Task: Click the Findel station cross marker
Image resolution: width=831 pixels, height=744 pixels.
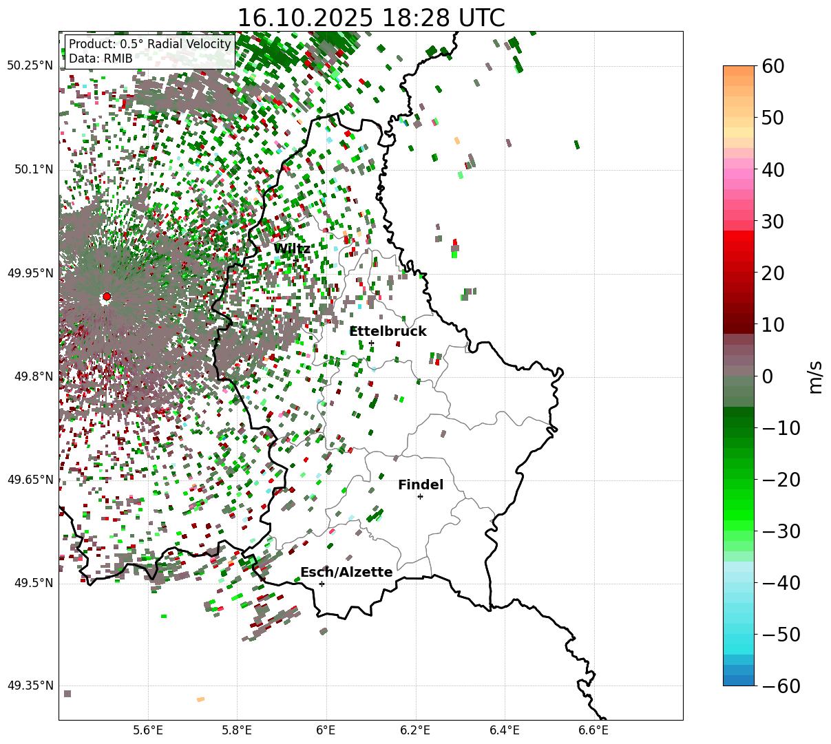Action: [x=420, y=496]
